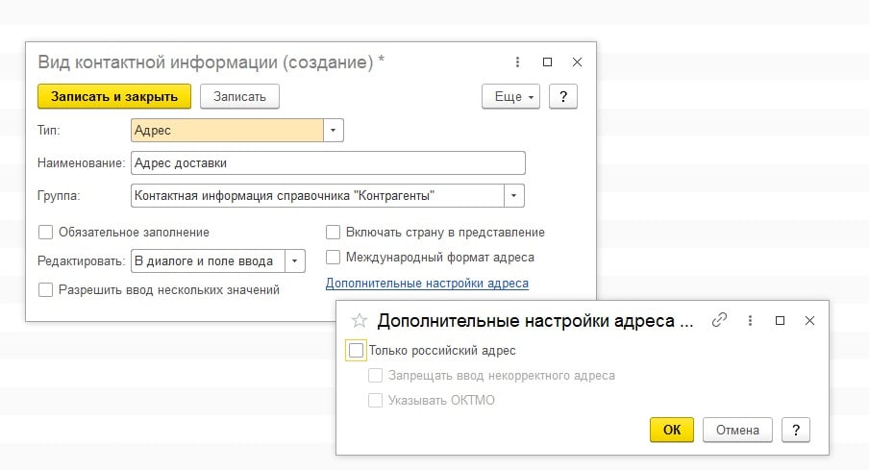Enable Включать страну в представление

coord(333,232)
